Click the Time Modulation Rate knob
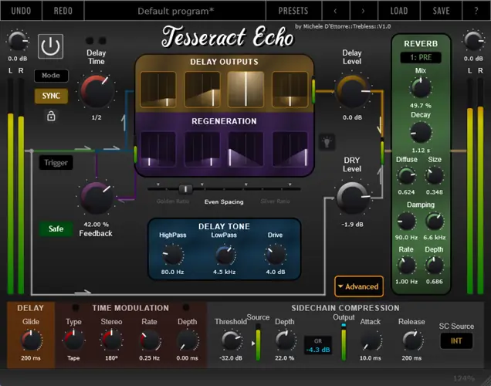The height and width of the screenshot is (386, 491). [x=149, y=340]
